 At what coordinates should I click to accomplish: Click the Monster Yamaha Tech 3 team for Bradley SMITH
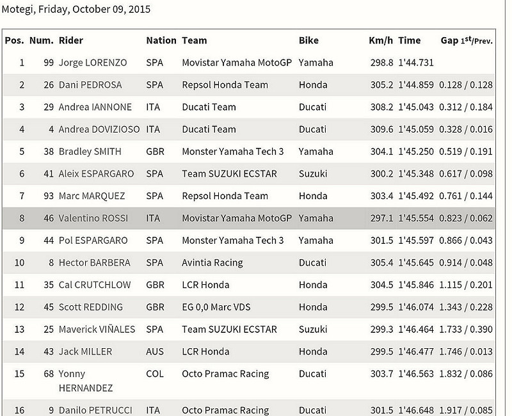233,152
